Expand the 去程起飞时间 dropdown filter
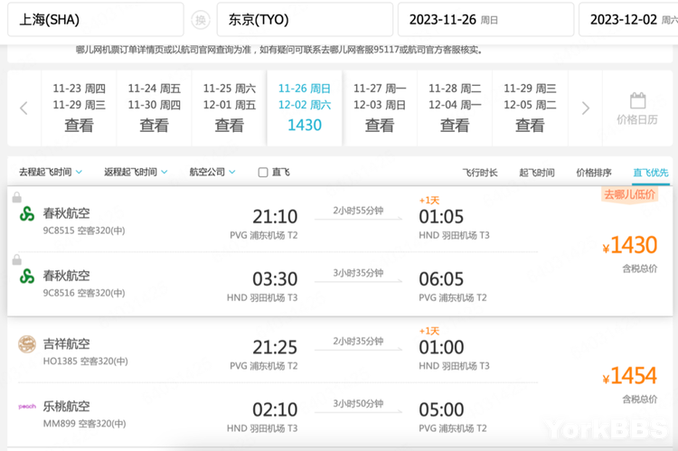 [51, 172]
